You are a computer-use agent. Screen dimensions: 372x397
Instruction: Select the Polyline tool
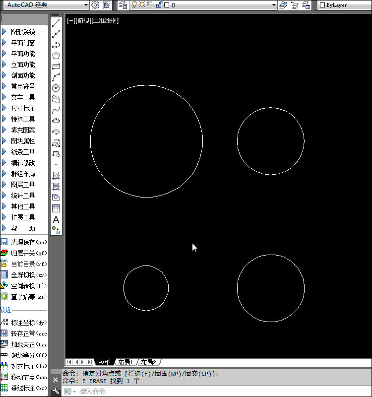[x=56, y=45]
